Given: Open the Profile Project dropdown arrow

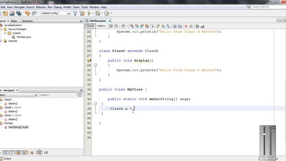Looking at the screenshot, I should tap(111, 13).
